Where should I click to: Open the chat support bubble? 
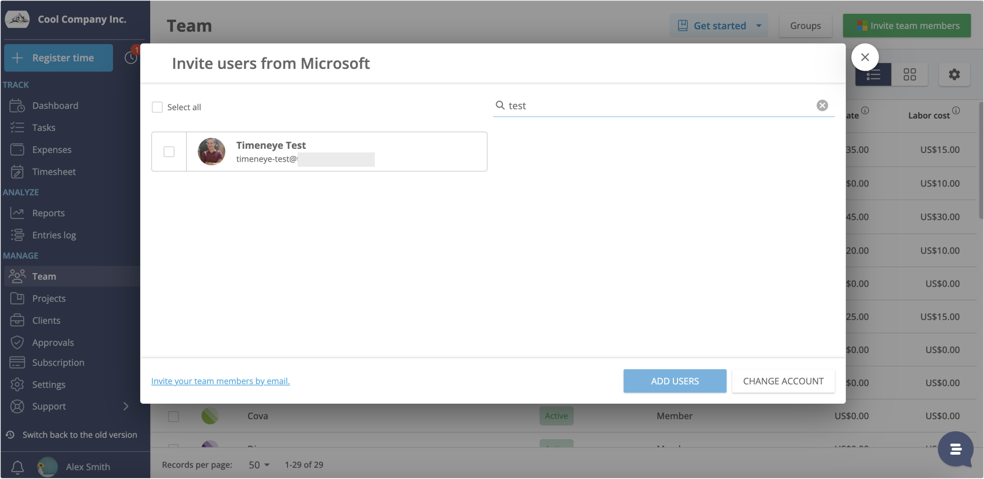(x=956, y=450)
